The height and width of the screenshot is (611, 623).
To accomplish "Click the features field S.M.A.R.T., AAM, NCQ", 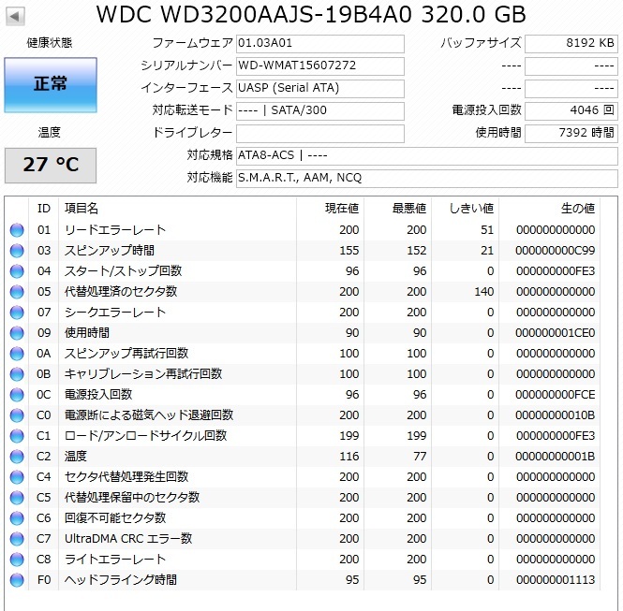I will click(x=427, y=178).
